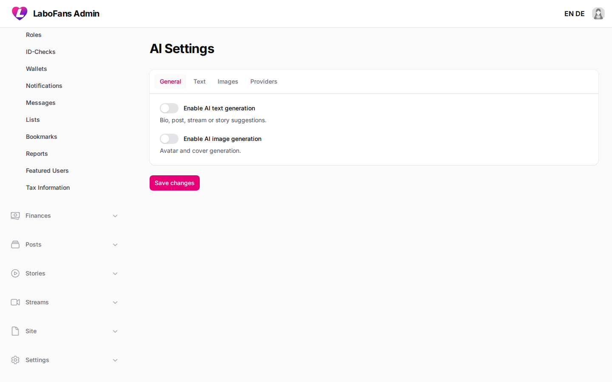Image resolution: width=612 pixels, height=382 pixels.
Task: Open ID-Checks in the sidebar
Action: pos(41,52)
